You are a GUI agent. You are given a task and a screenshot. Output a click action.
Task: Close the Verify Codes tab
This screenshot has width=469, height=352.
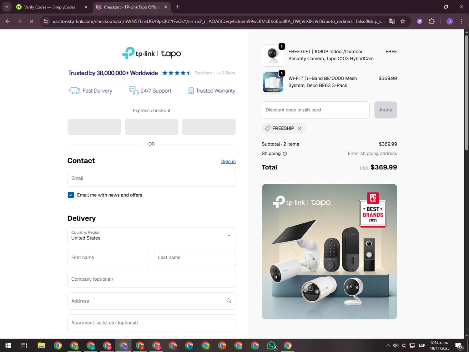click(x=86, y=7)
